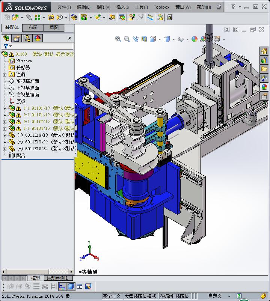Click the Linear Component Pattern icon

[38, 18]
